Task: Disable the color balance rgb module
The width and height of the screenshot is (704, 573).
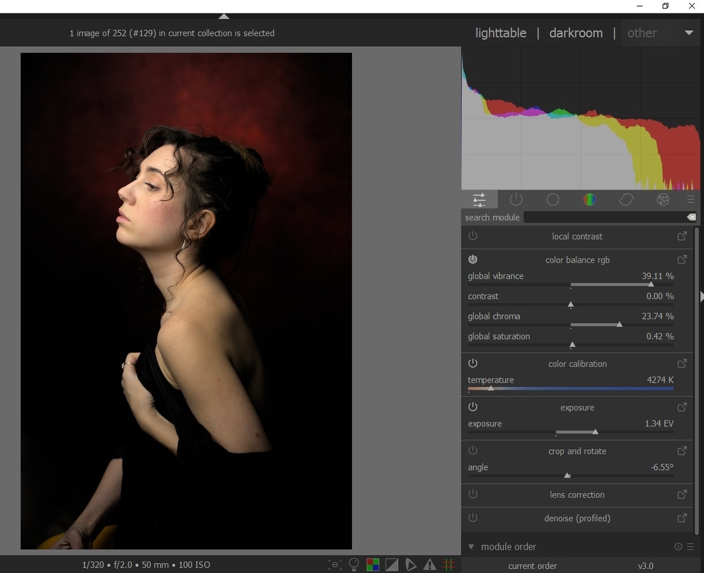Action: tap(473, 259)
